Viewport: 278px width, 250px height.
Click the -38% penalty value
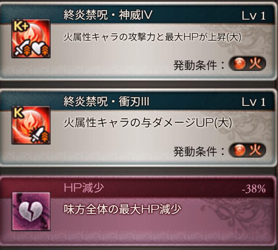tap(254, 189)
